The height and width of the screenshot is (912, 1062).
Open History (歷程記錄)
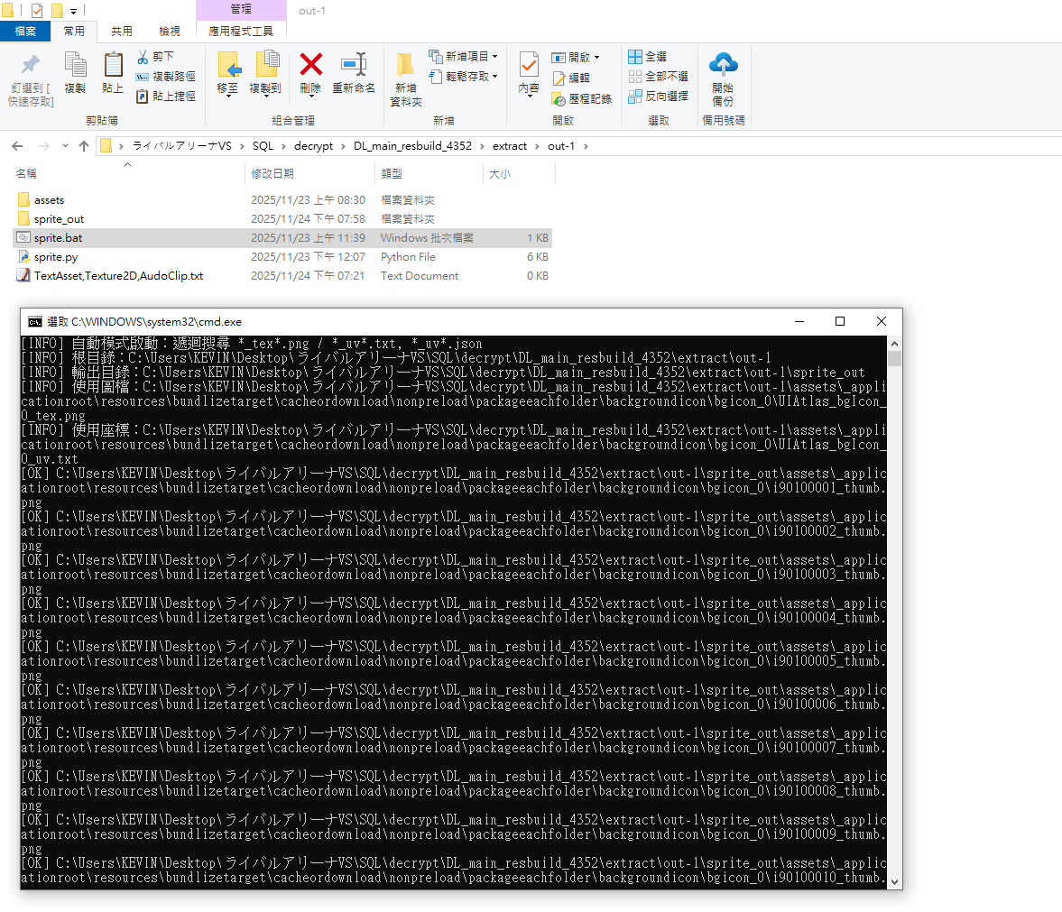coord(582,99)
